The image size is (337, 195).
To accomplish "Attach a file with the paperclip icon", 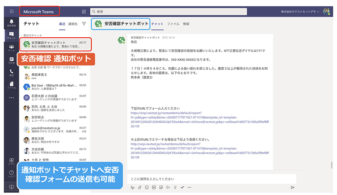I will (140, 188).
